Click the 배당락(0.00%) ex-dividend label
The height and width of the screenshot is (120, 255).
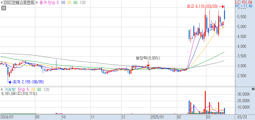tap(148, 58)
